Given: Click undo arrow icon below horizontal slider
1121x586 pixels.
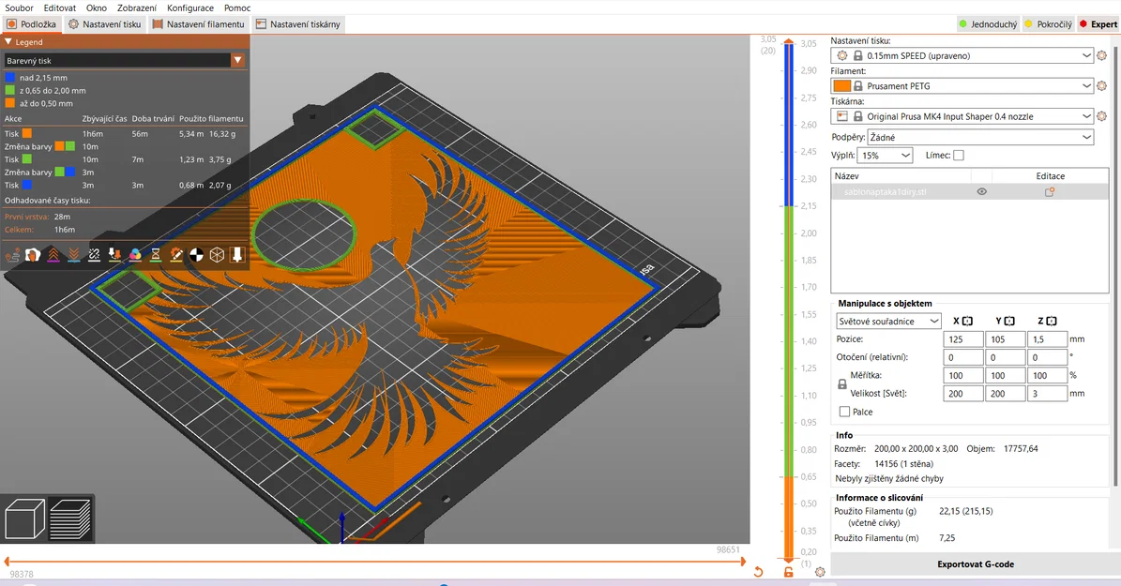Looking at the screenshot, I should (759, 572).
